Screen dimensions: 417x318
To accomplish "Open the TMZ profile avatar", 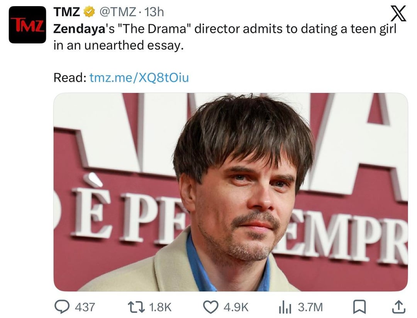I will pyautogui.click(x=27, y=25).
